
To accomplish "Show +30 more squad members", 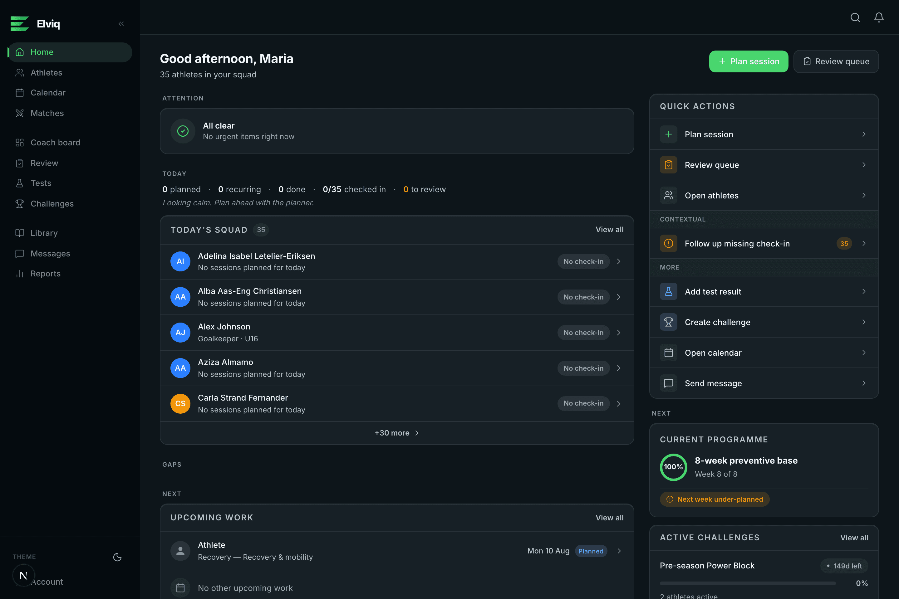I will pyautogui.click(x=397, y=433).
